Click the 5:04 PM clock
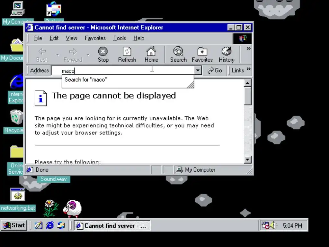 (x=292, y=225)
